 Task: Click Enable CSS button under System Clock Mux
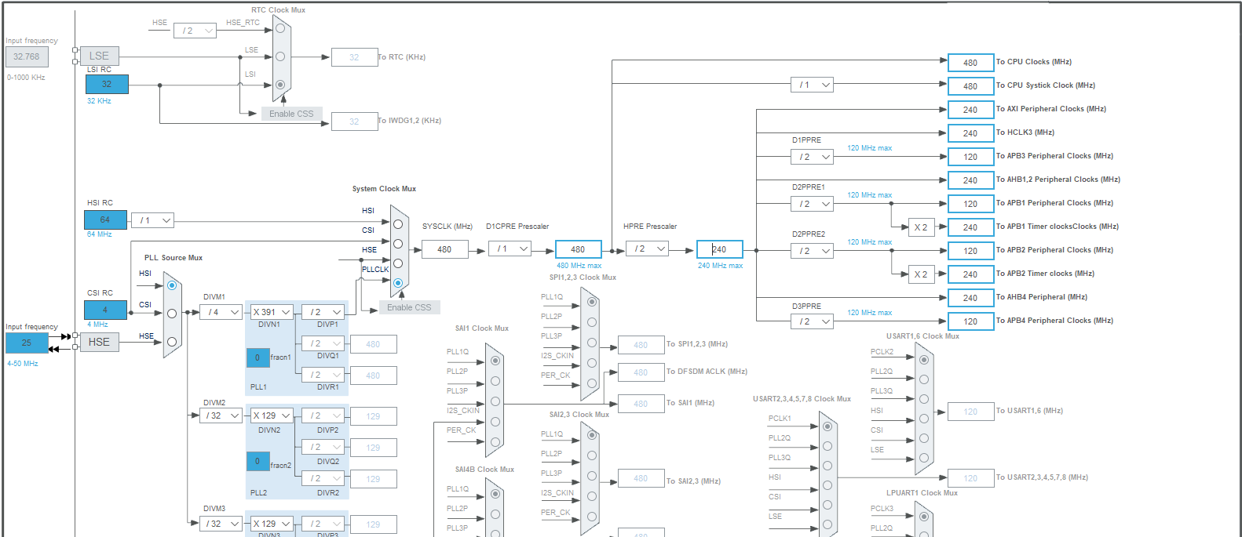(x=409, y=307)
